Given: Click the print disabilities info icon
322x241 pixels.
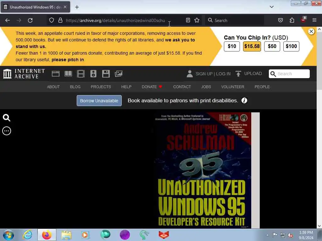Looking at the screenshot, I should 244,100.
